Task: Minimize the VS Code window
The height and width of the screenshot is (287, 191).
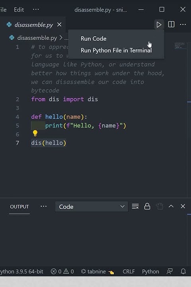Action: (x=141, y=10)
